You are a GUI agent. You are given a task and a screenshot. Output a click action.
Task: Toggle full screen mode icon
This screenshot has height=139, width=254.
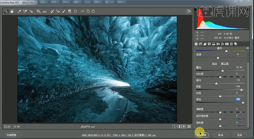point(189,11)
